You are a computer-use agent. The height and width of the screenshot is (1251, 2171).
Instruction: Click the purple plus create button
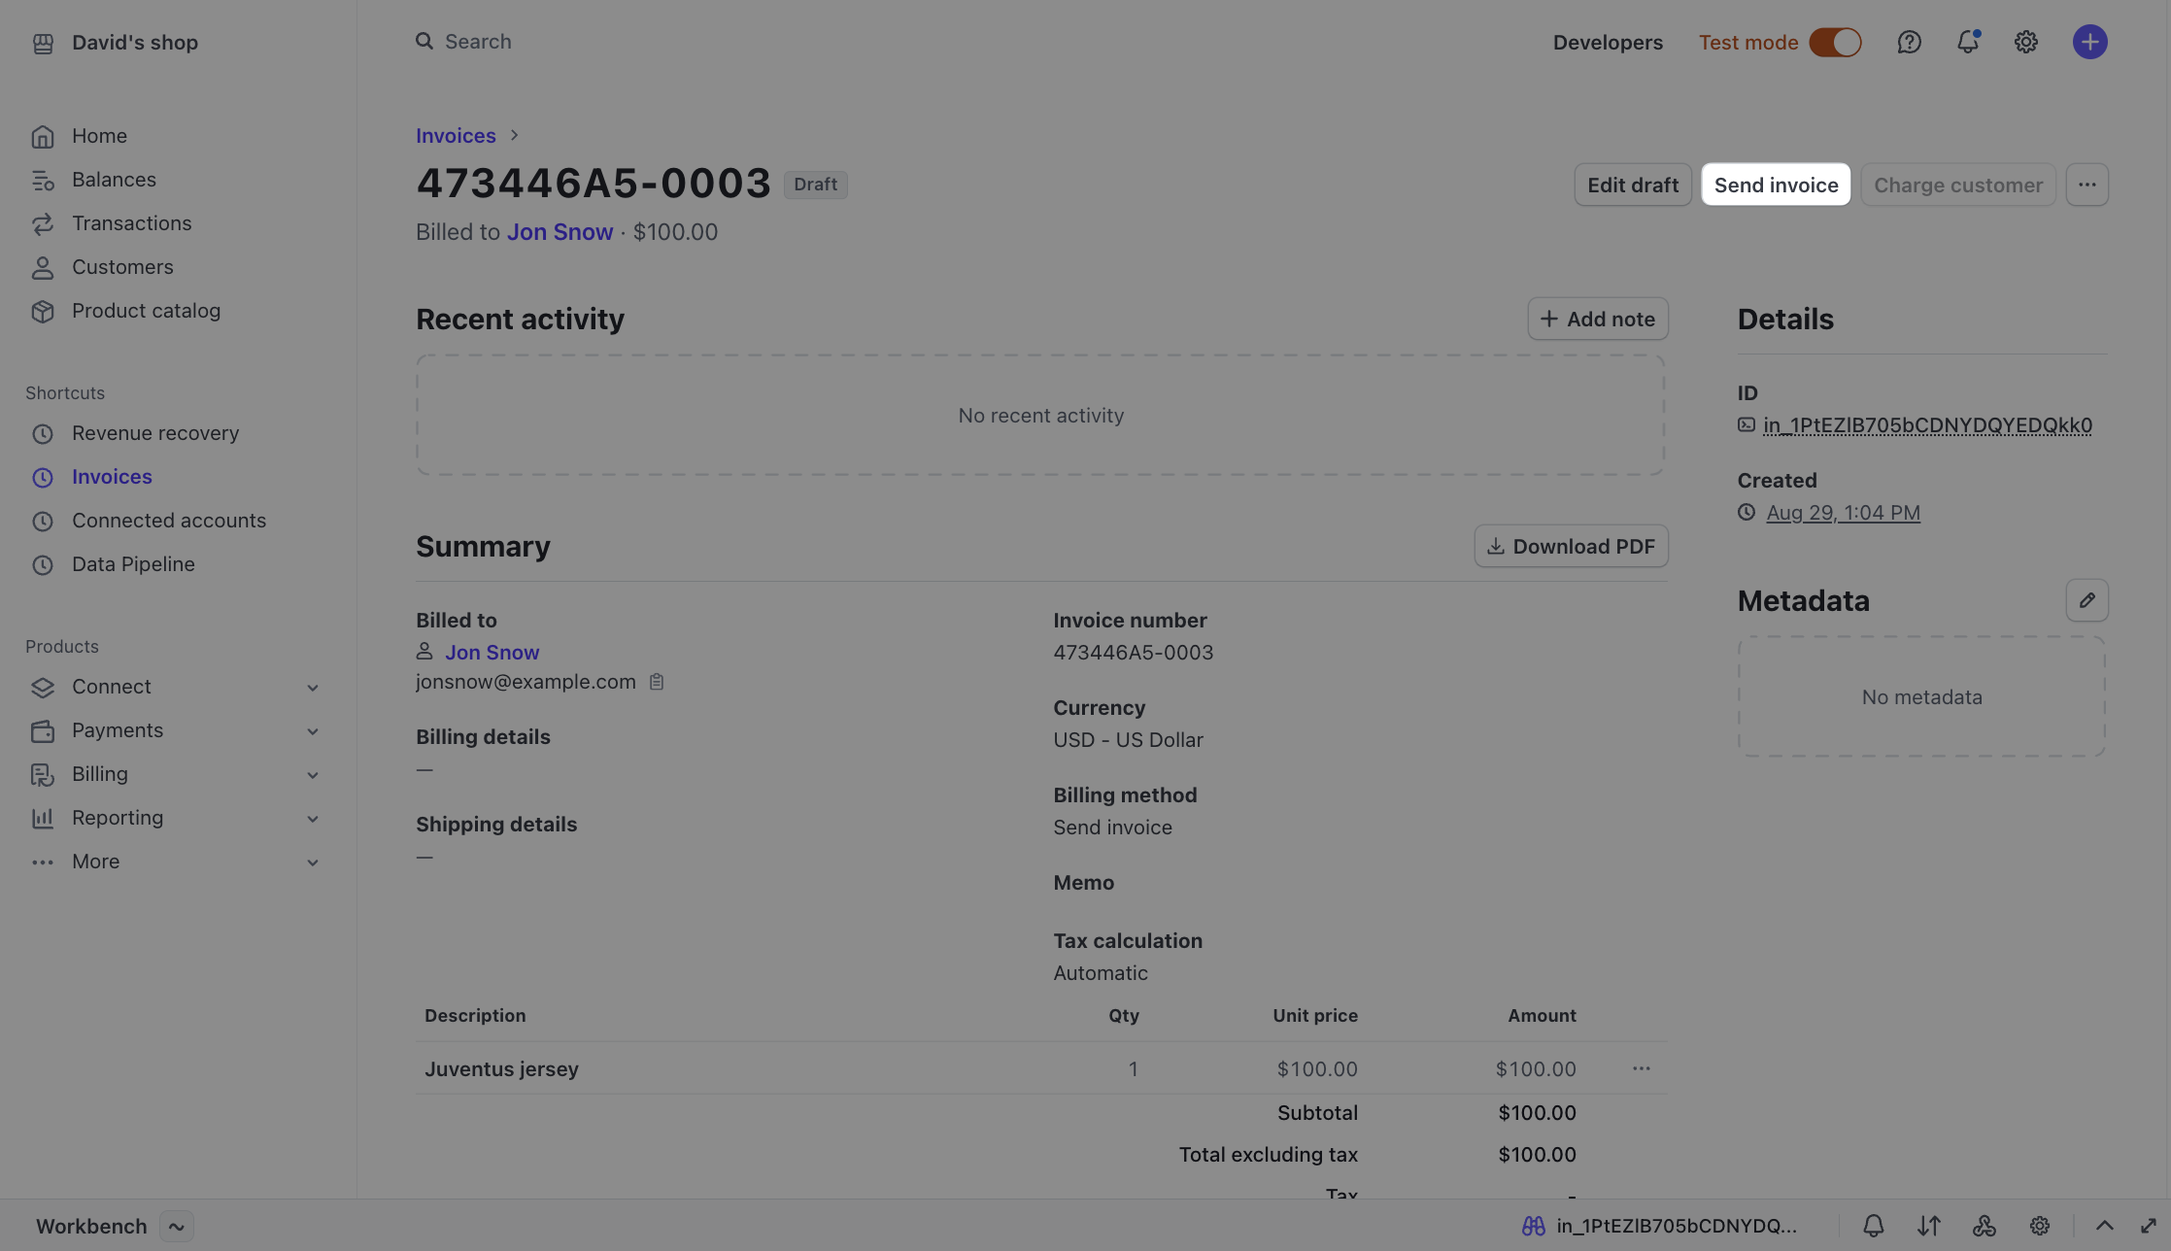coord(2089,42)
